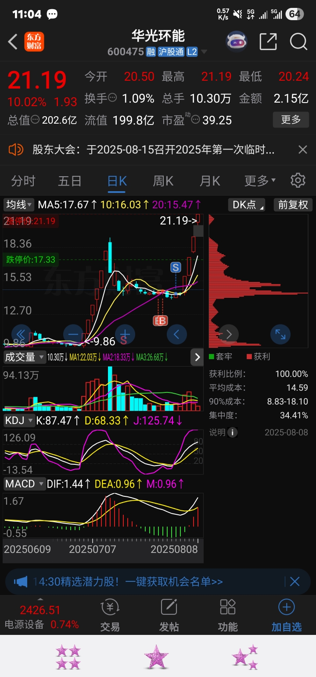Tap the blue S sell marker
This screenshot has width=316, height=677.
(176, 267)
